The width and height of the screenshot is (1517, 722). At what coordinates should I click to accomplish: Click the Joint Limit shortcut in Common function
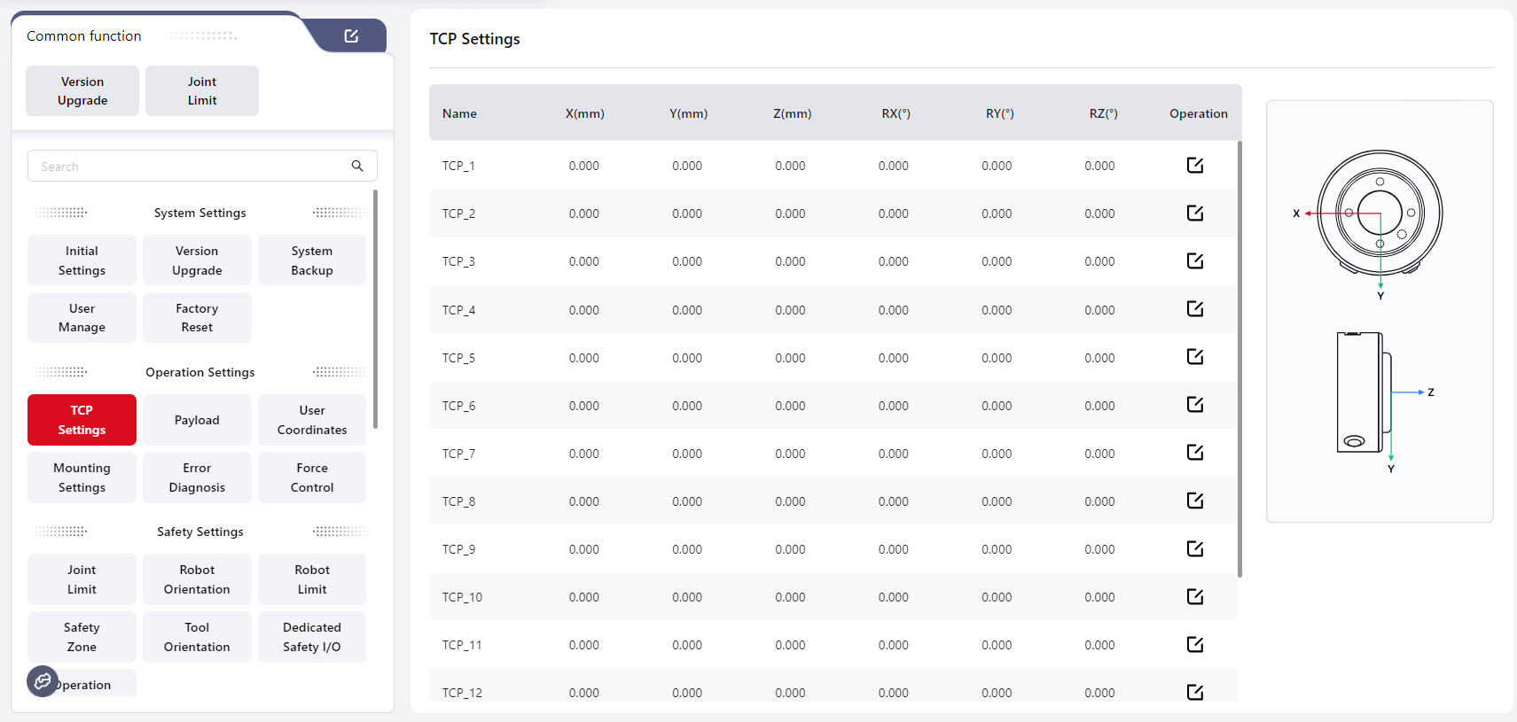(x=202, y=91)
